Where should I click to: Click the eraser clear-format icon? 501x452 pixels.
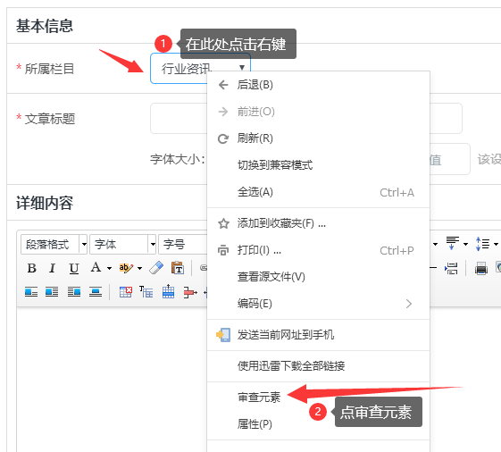[156, 268]
